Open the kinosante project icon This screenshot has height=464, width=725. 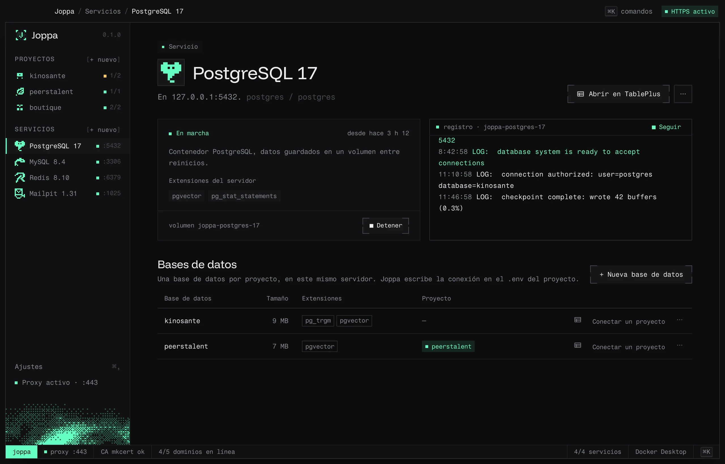click(20, 76)
